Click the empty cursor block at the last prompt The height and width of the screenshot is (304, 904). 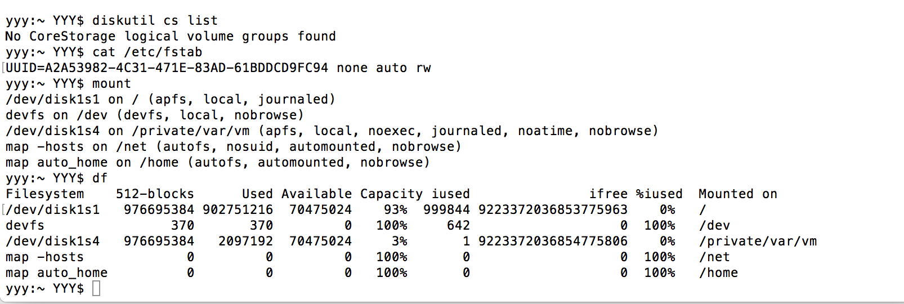coord(96,289)
